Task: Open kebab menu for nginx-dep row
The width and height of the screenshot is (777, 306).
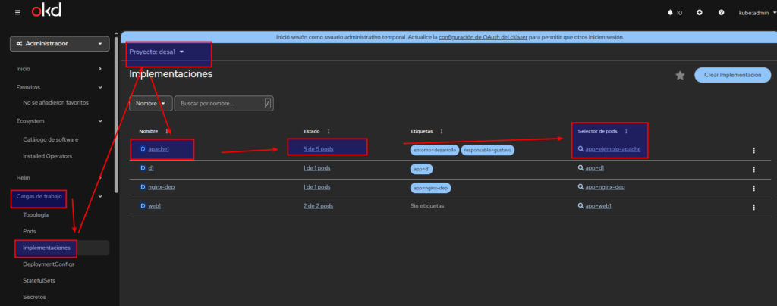Action: coord(753,187)
